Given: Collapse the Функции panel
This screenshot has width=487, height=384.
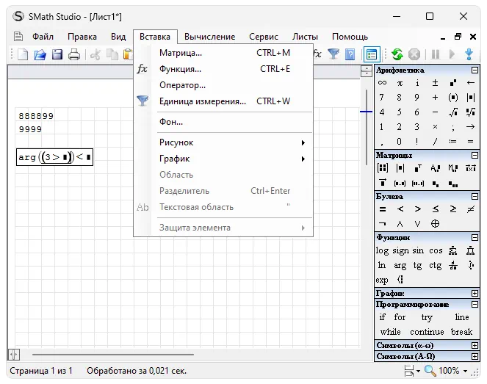Looking at the screenshot, I should [475, 238].
